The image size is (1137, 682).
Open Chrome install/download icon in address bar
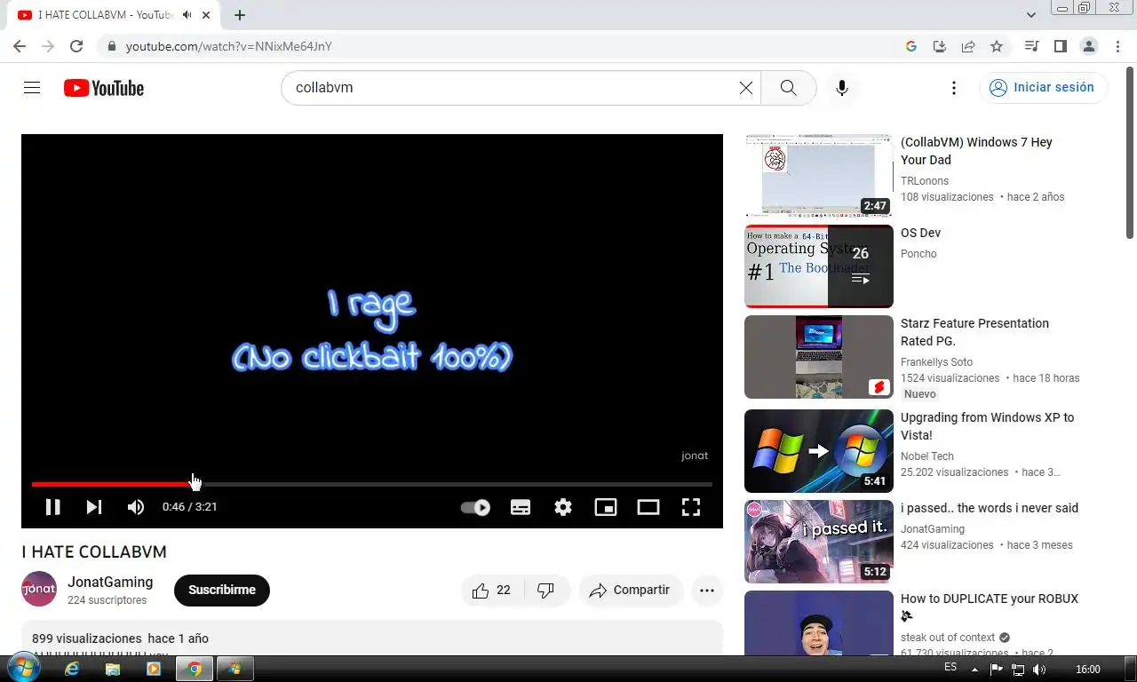click(940, 46)
